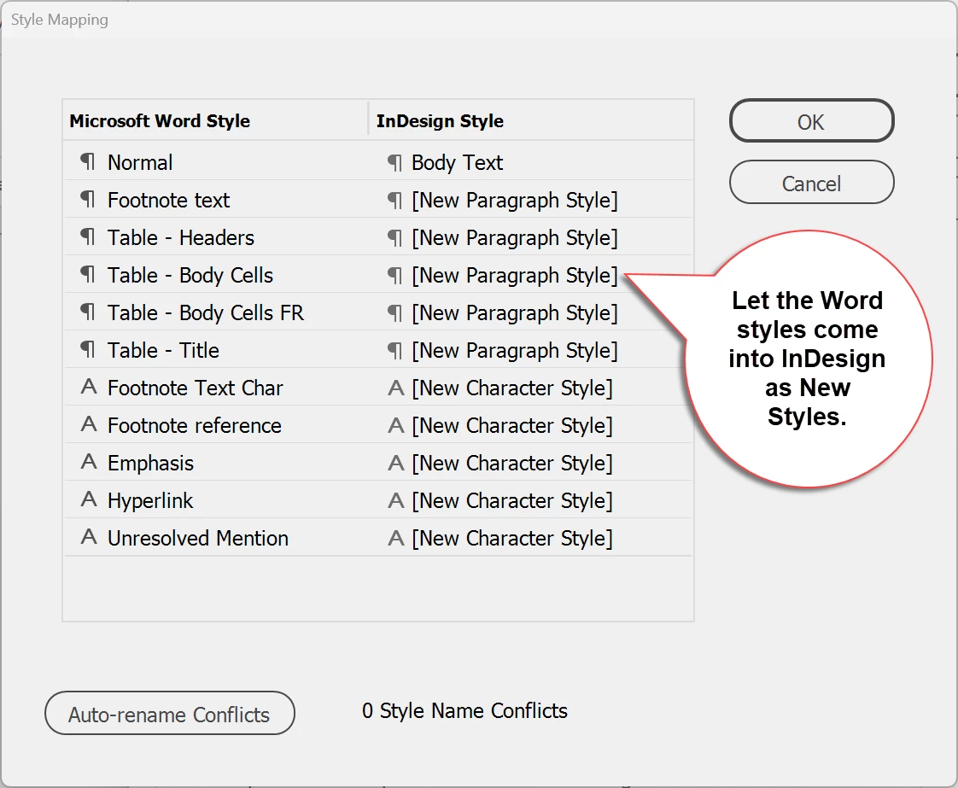
Task: Select the Footnote text Word style
Action: pyautogui.click(x=168, y=200)
